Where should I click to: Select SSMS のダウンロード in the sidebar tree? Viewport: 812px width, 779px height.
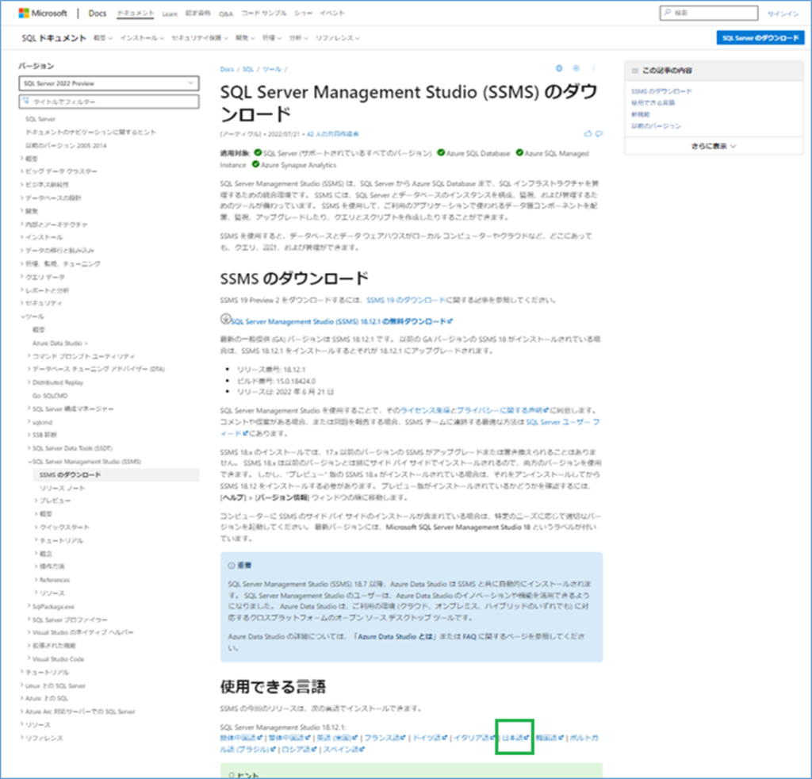(x=70, y=474)
